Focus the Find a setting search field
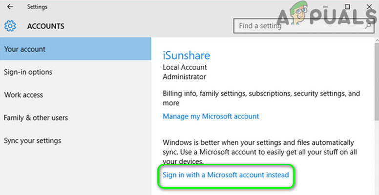 point(293,26)
